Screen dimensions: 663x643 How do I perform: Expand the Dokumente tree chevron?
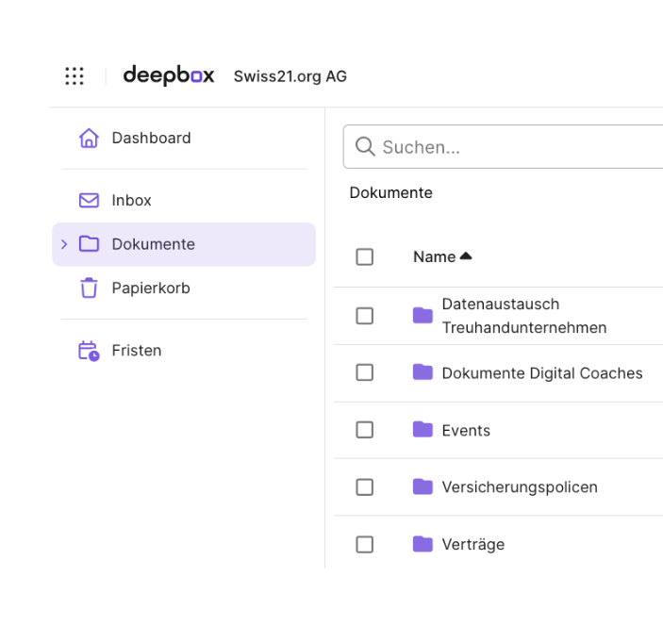point(64,244)
